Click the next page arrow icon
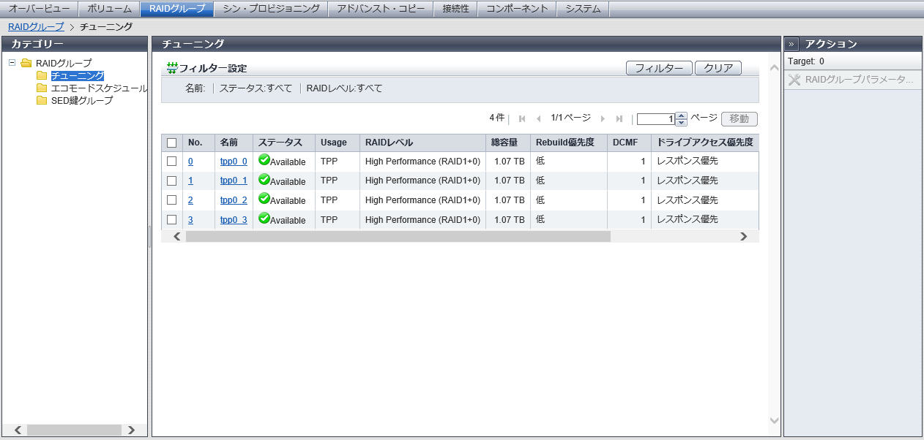The image size is (924, 440). [603, 119]
